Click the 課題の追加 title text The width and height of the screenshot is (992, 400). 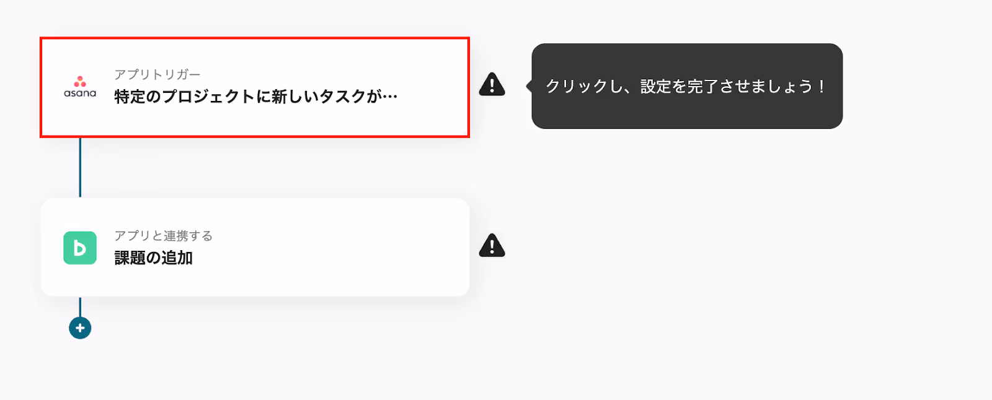tap(154, 258)
